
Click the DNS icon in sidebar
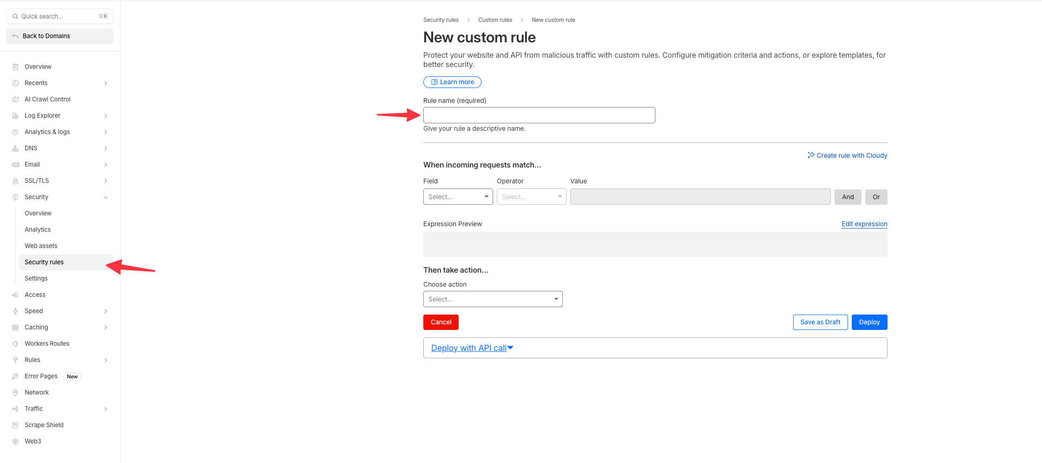click(15, 148)
